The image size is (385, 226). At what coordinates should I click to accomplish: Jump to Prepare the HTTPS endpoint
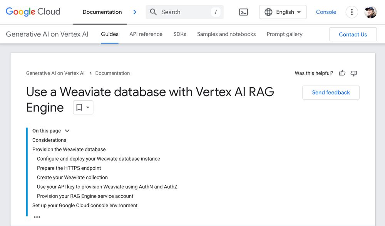(69, 168)
